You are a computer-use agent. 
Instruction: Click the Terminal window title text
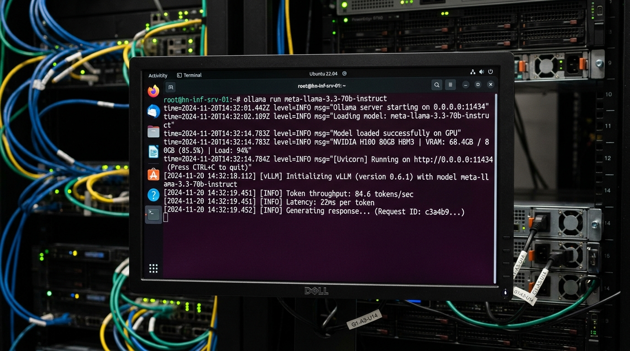(322, 86)
